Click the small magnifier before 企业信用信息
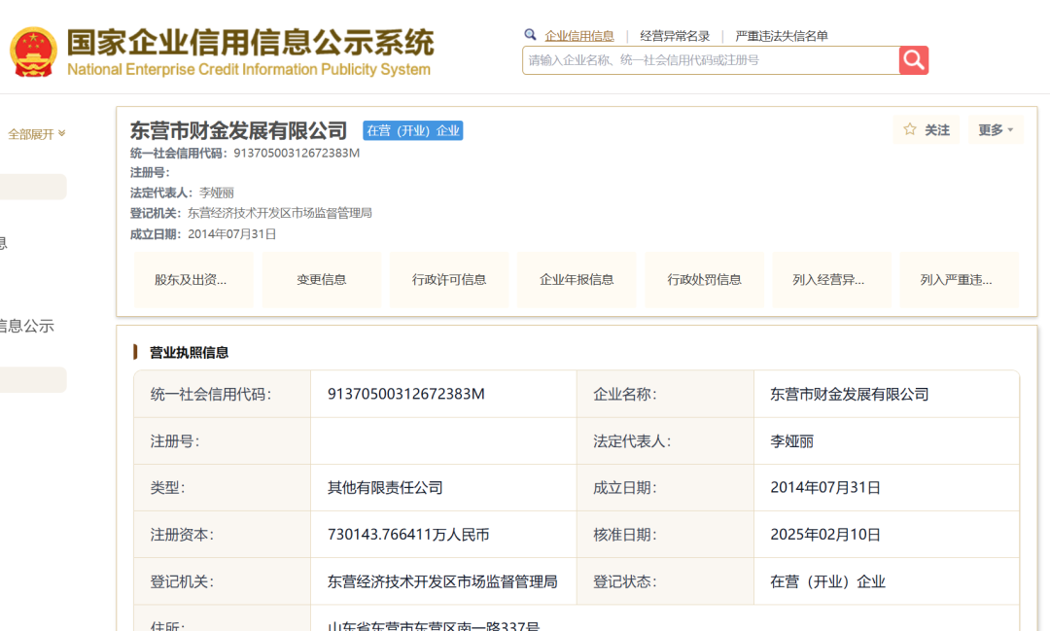Image resolution: width=1050 pixels, height=631 pixels. pyautogui.click(x=530, y=35)
